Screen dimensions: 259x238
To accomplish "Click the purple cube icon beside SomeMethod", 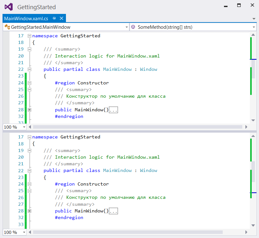I will tap(133, 27).
